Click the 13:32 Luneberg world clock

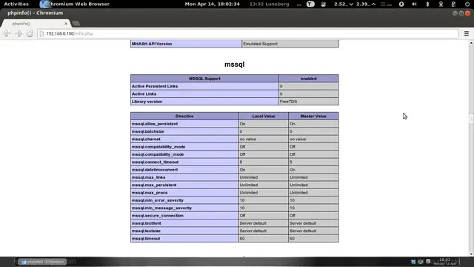[269, 4]
